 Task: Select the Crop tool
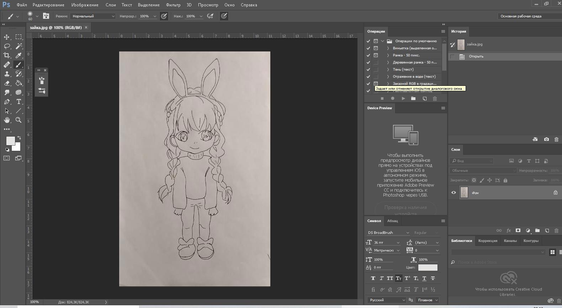point(7,55)
